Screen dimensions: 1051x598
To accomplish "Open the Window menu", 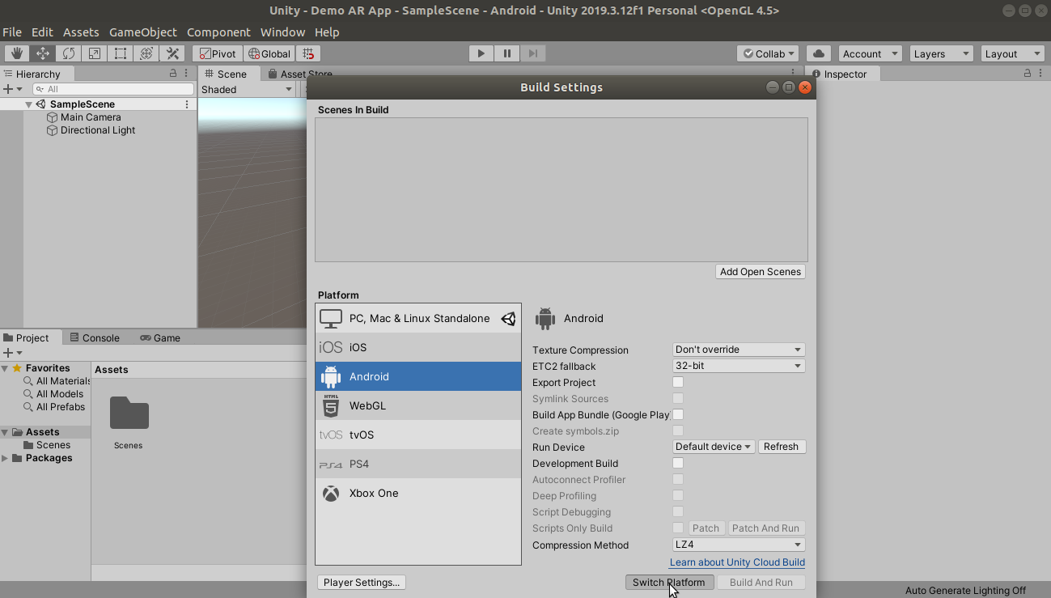I will point(282,32).
